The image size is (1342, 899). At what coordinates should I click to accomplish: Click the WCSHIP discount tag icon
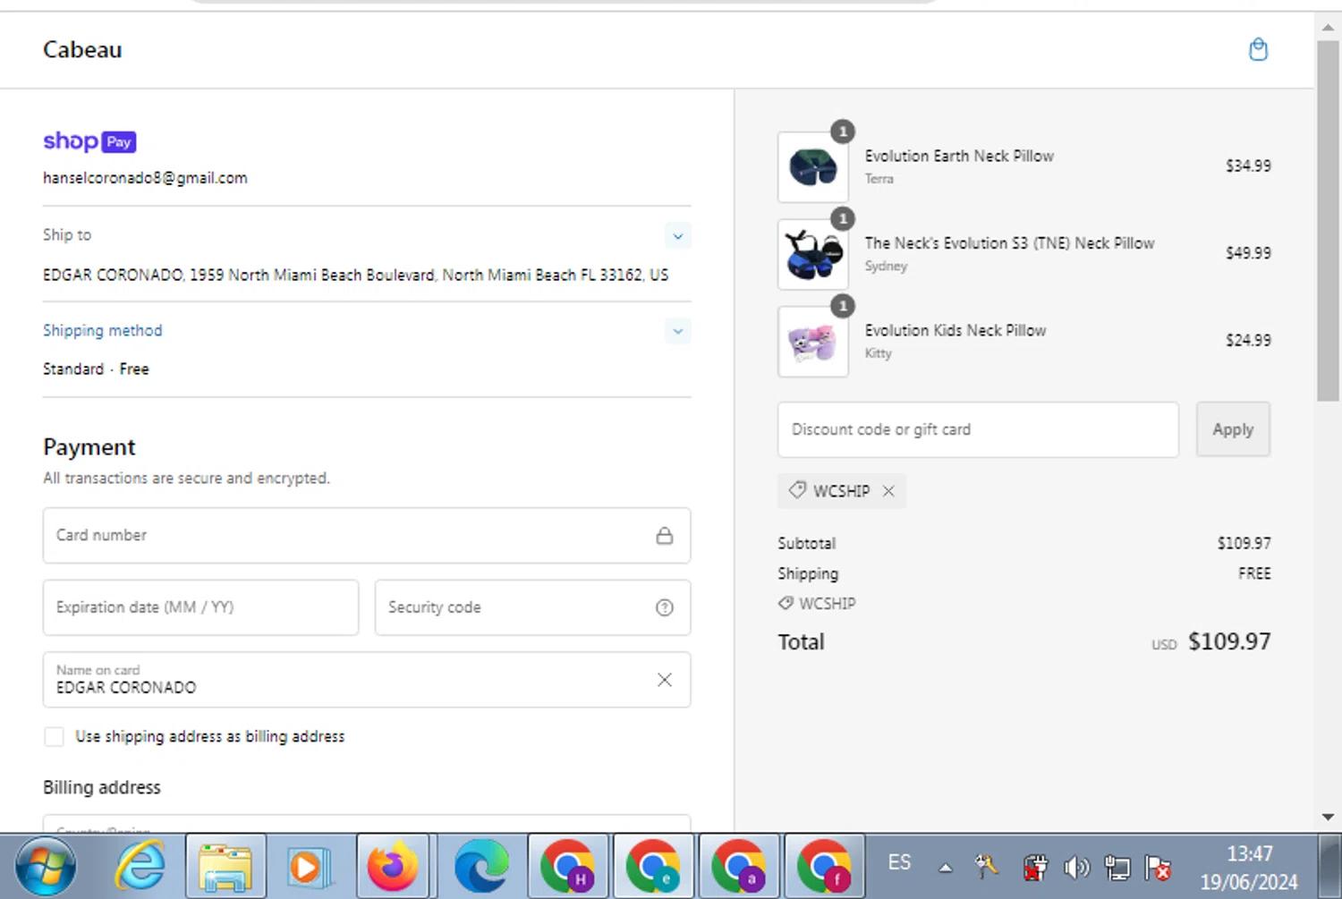point(797,490)
